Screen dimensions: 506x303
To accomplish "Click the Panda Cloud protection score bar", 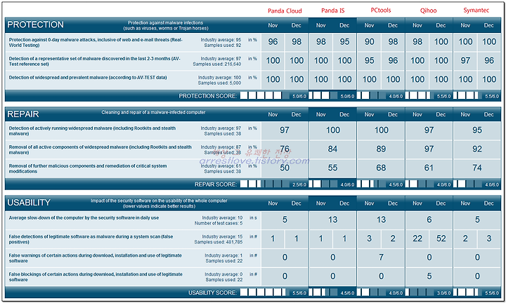I will click(265, 95).
